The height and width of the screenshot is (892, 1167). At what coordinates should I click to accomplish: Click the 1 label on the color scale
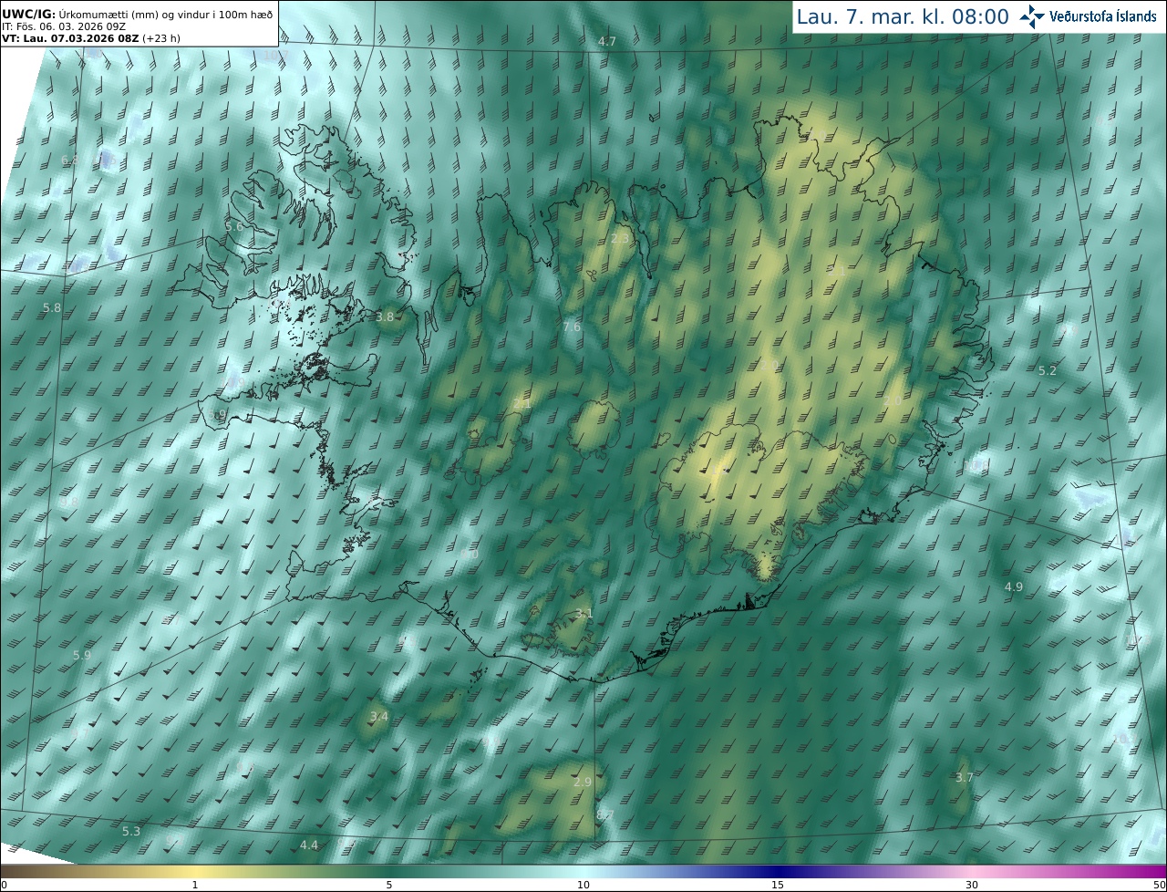tap(195, 885)
